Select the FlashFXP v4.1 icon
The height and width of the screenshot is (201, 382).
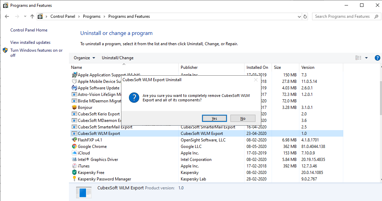click(x=74, y=140)
